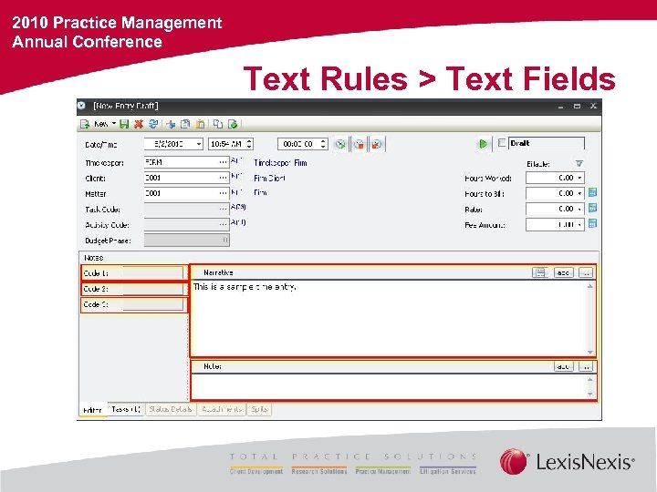
Task: Start timer with green play button
Action: [483, 144]
